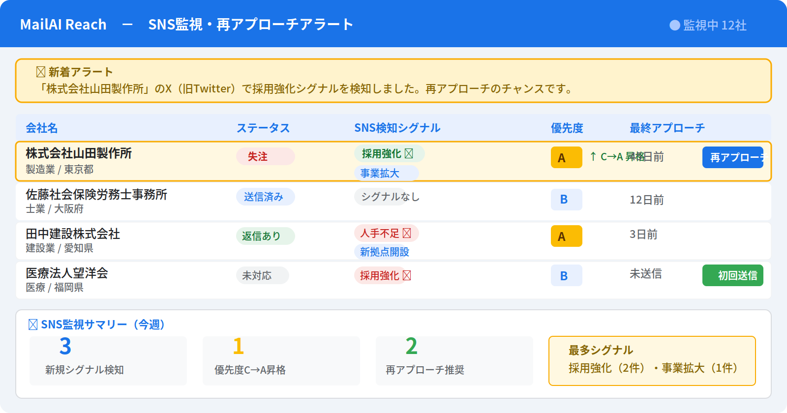Sort by ステータス column header
Viewport: 787px width, 413px height.
click(x=263, y=128)
